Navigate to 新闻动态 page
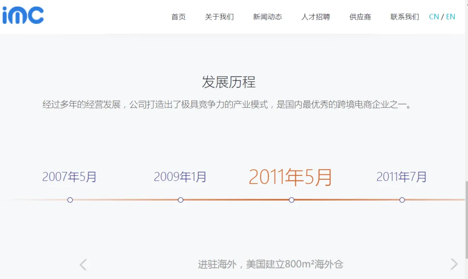The image size is (468, 279). [x=267, y=17]
